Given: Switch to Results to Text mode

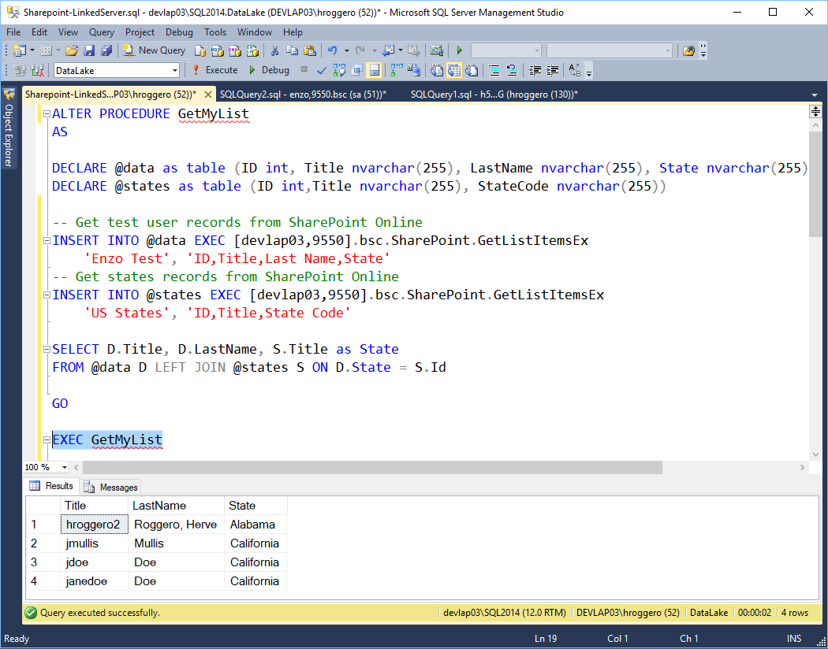Looking at the screenshot, I should (436, 70).
